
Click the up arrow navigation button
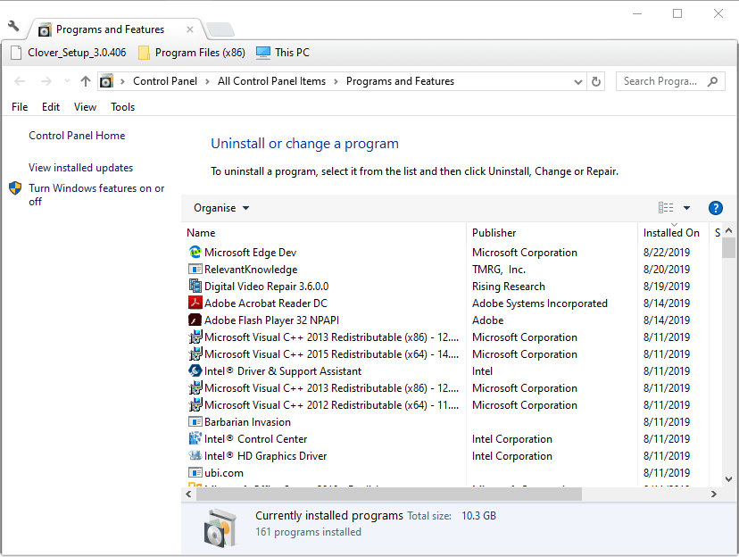pyautogui.click(x=86, y=81)
